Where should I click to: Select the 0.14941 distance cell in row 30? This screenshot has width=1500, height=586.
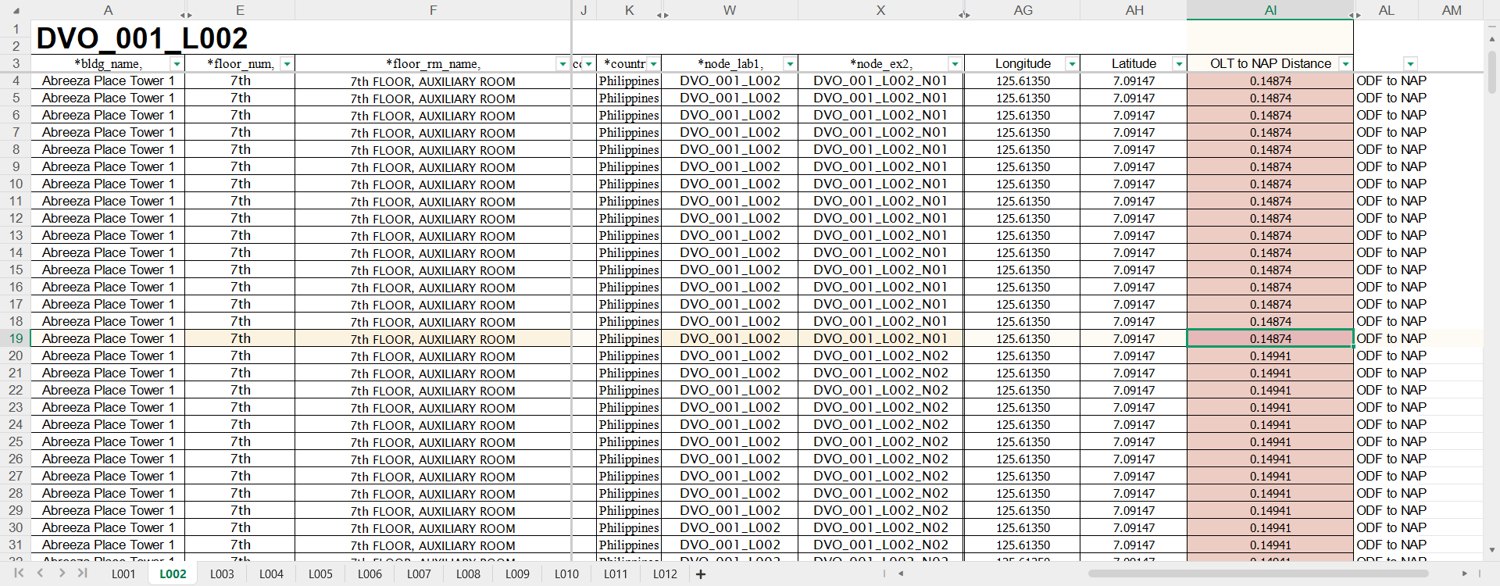[x=1270, y=527]
